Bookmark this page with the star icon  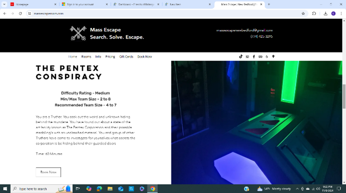click(303, 13)
